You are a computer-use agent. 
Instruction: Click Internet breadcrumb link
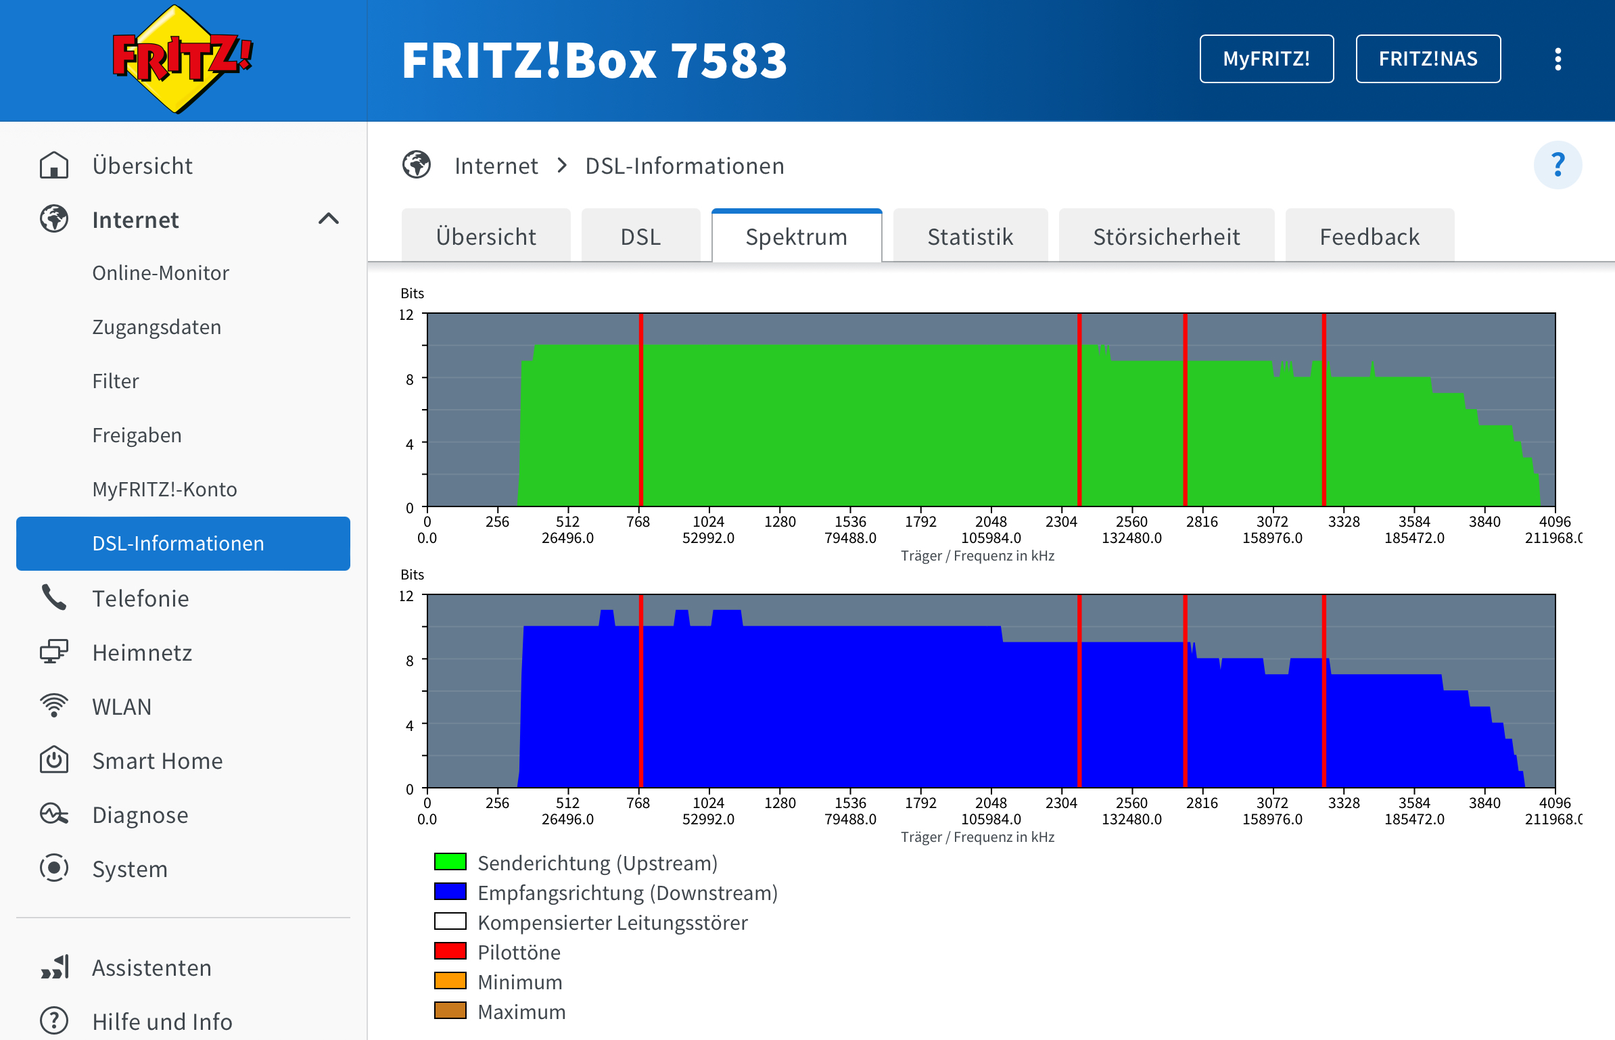point(496,166)
